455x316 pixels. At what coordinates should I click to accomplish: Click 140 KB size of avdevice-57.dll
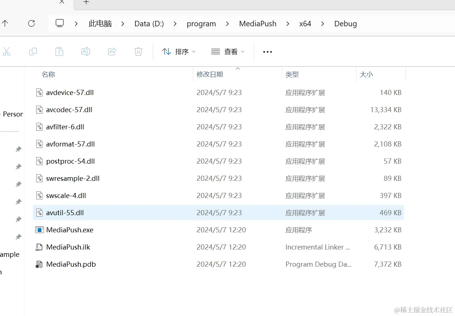[x=391, y=92]
